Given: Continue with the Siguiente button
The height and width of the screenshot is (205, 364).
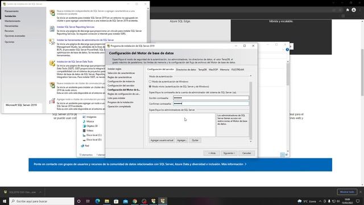Looking at the screenshot, I should pos(229,153).
